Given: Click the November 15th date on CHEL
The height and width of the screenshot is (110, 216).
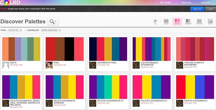Looking at the screenshot, I should [x=60, y=65].
